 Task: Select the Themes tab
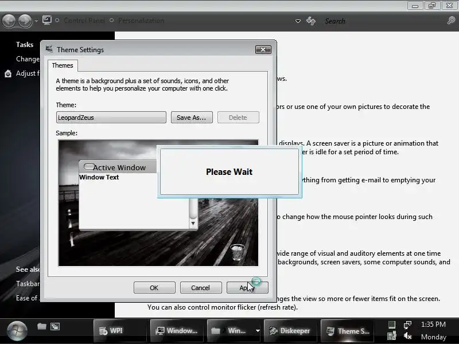click(63, 65)
